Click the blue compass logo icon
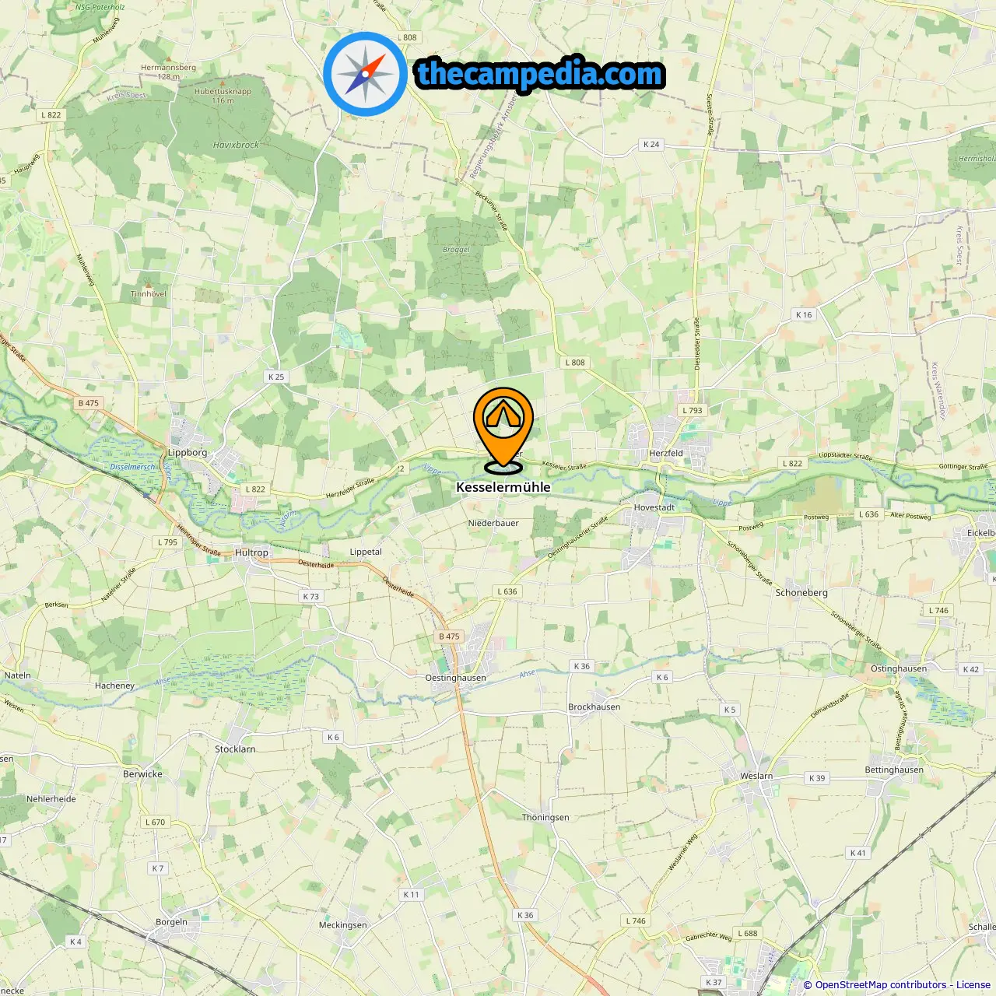 coord(365,74)
